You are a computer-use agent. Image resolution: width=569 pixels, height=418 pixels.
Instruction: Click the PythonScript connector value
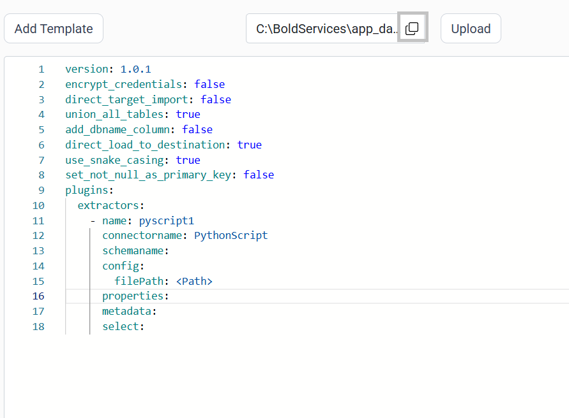[231, 235]
